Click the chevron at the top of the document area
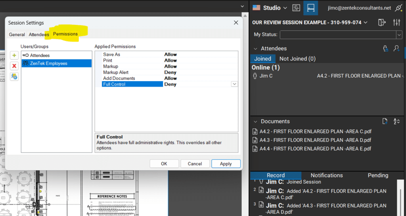This screenshot has width=406, height=216. (242, 6)
